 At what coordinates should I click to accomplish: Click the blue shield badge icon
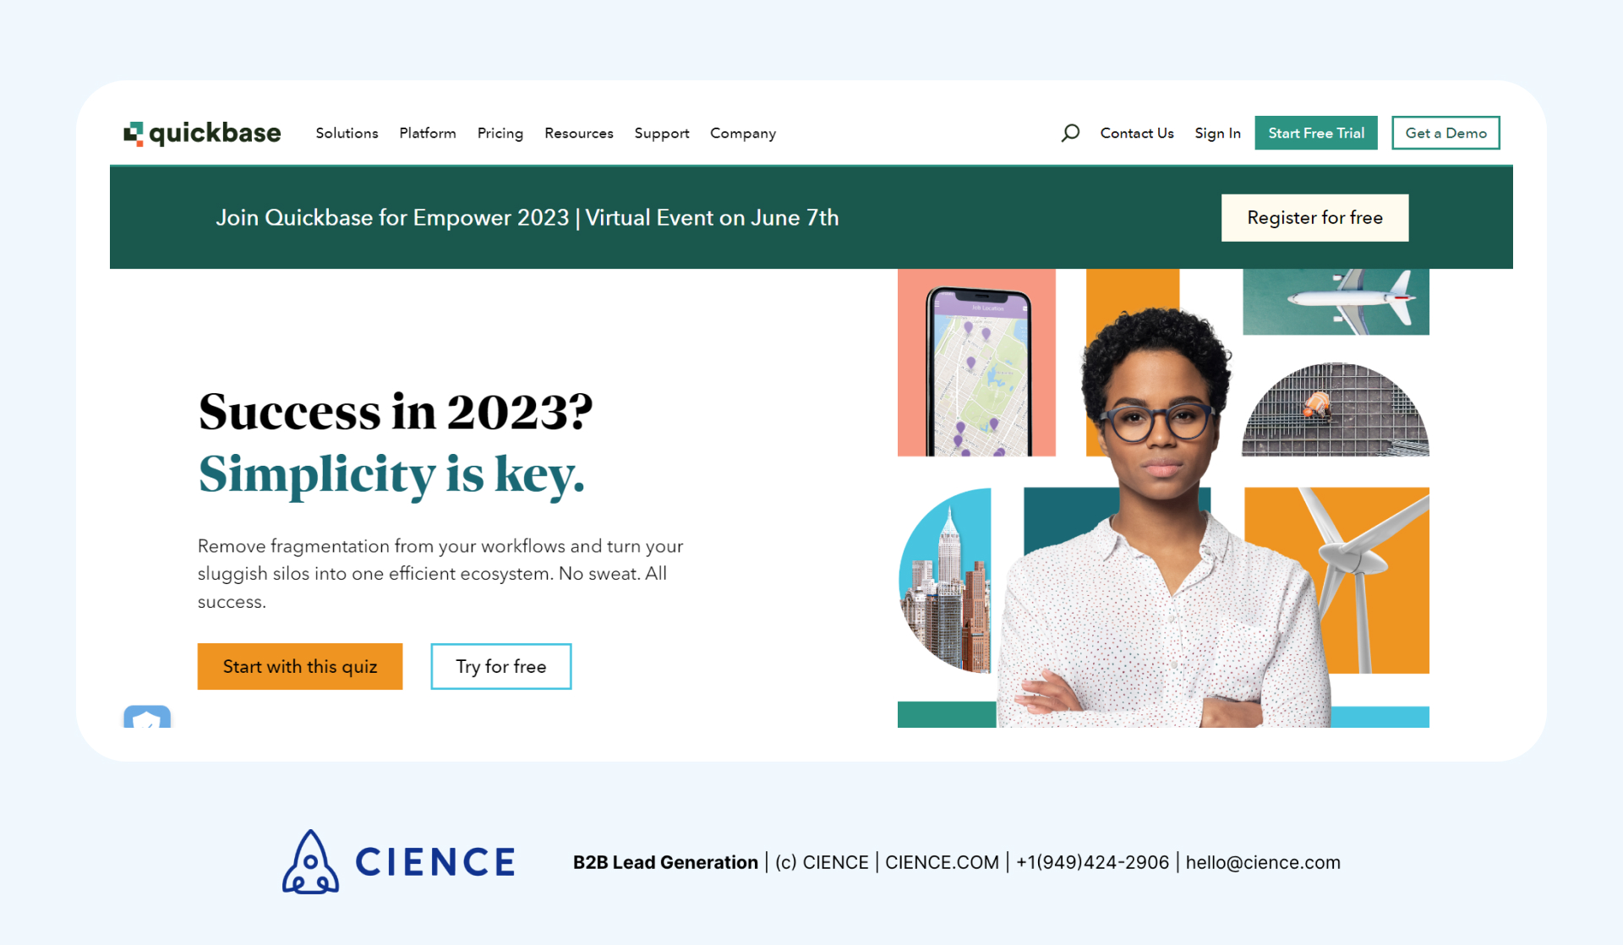[147, 717]
